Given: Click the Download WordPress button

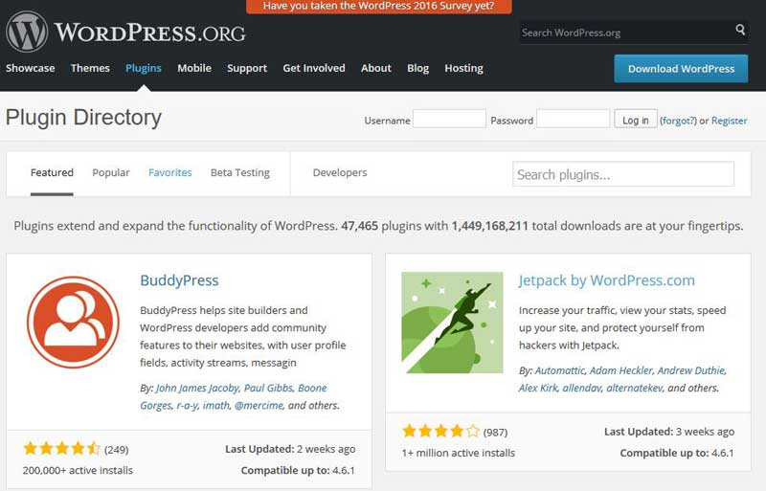Looking at the screenshot, I should coord(681,69).
